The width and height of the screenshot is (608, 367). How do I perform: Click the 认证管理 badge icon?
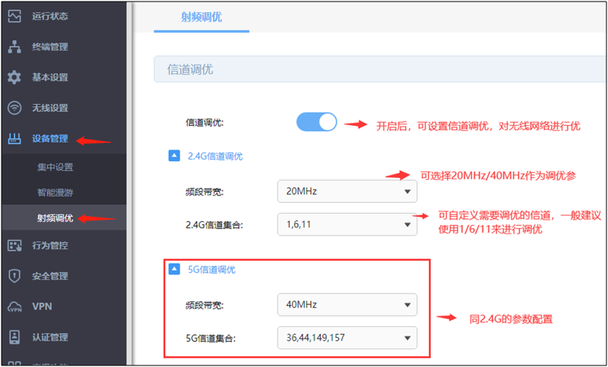pyautogui.click(x=15, y=337)
